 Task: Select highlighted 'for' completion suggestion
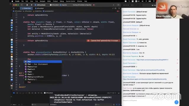pyautogui.click(x=43, y=62)
